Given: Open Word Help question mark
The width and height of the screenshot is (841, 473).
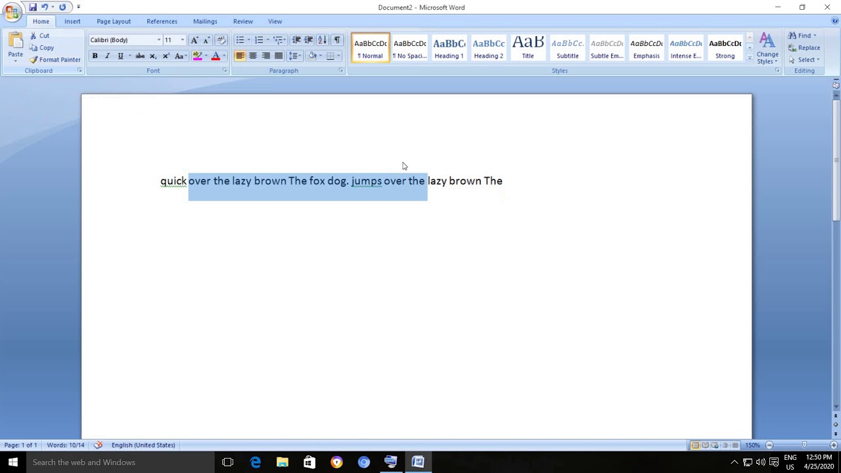Looking at the screenshot, I should coord(835,21).
